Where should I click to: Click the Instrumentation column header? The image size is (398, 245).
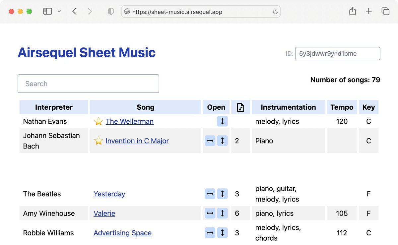tap(288, 107)
